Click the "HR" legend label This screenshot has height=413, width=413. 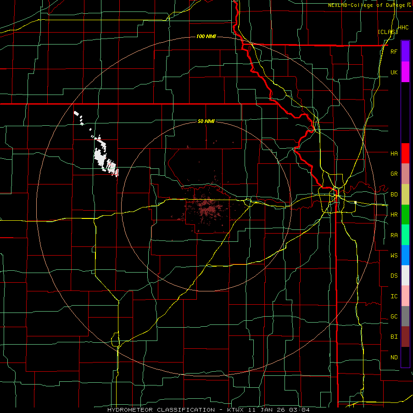pyautogui.click(x=394, y=215)
